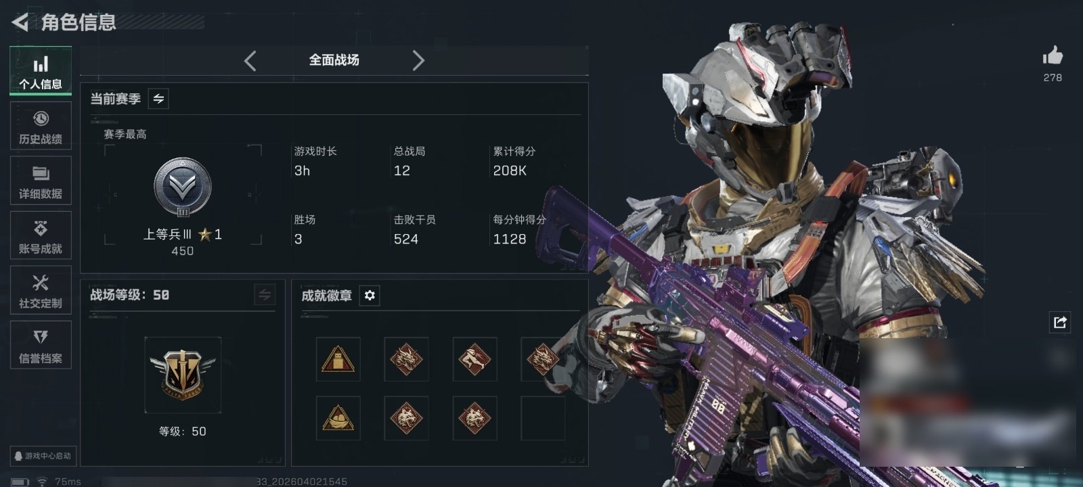Image resolution: width=1083 pixels, height=487 pixels.
Task: Toggle season swap icon next to 当前赛季
Action: point(158,99)
